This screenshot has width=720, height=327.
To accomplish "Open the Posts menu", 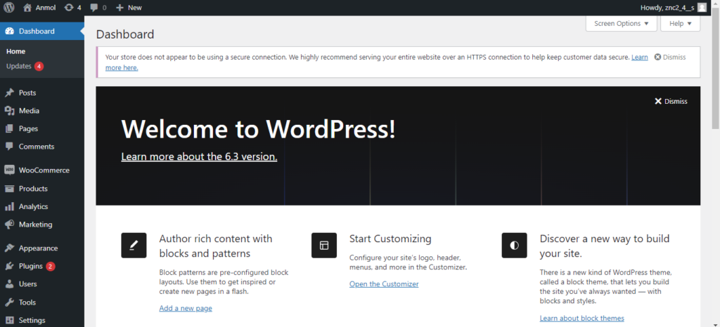I will tap(42, 93).
